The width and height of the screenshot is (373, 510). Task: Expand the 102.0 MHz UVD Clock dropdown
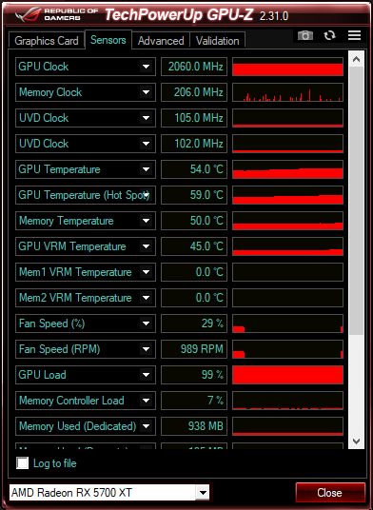(x=146, y=144)
